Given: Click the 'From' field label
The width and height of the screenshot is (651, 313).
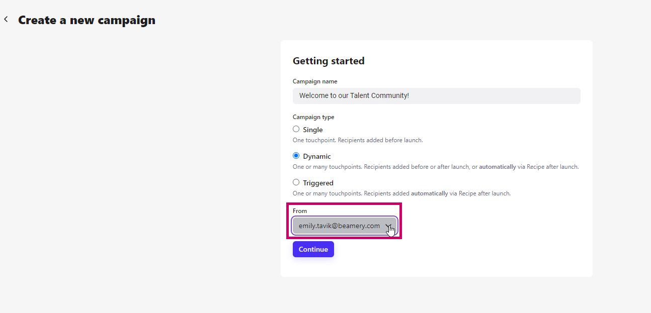Looking at the screenshot, I should pos(300,211).
